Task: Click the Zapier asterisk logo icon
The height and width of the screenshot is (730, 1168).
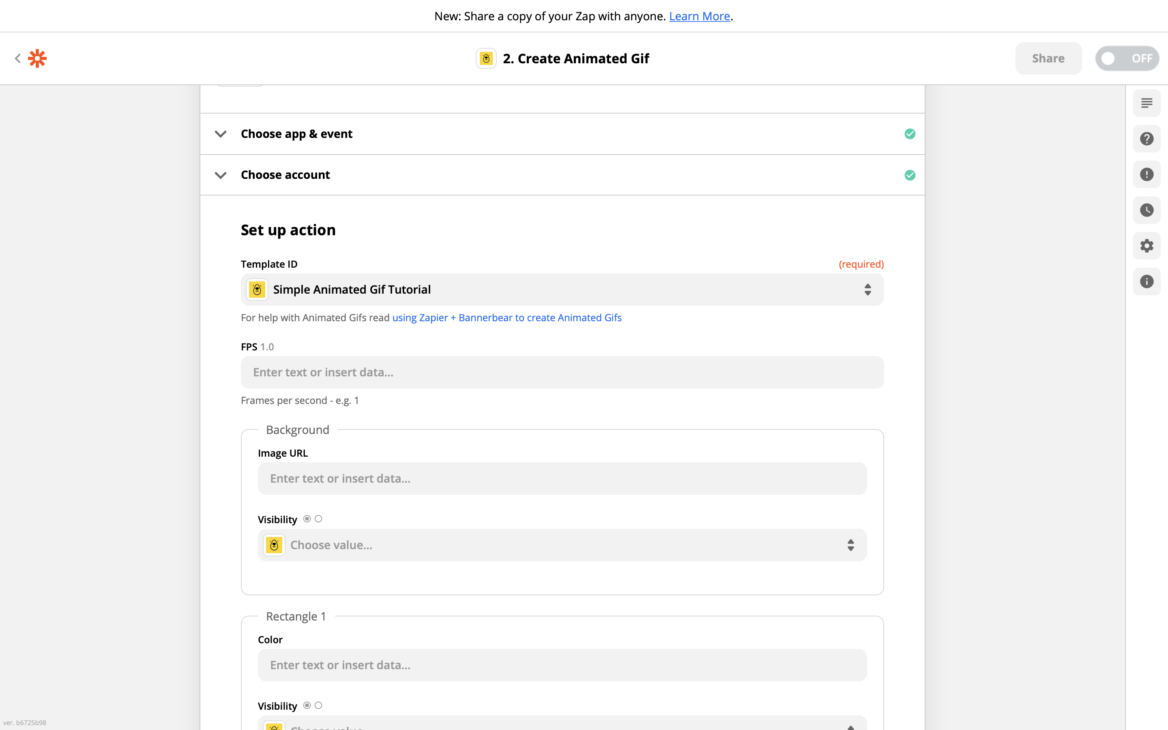Action: (x=37, y=58)
